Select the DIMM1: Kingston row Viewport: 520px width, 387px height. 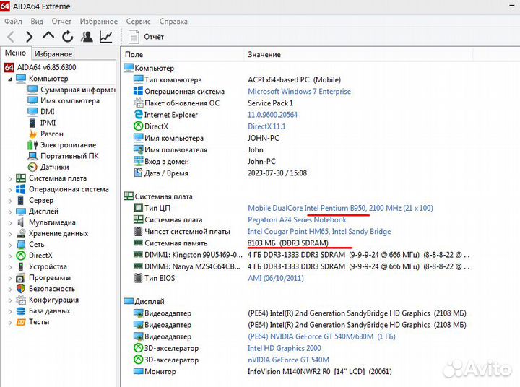[x=301, y=255]
